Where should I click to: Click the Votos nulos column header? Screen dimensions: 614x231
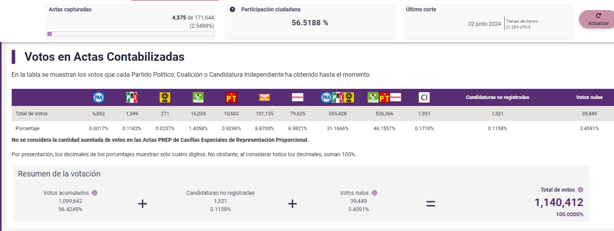589,97
